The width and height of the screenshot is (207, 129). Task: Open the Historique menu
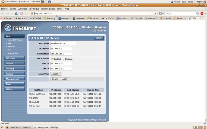34,9
